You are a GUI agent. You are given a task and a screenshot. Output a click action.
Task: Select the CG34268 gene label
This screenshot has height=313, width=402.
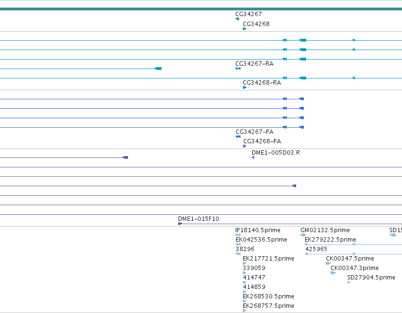[256, 24]
